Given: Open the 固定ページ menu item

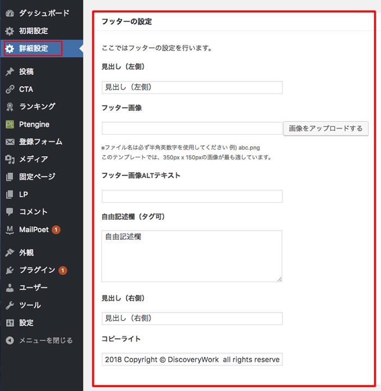Looking at the screenshot, I should 37,177.
